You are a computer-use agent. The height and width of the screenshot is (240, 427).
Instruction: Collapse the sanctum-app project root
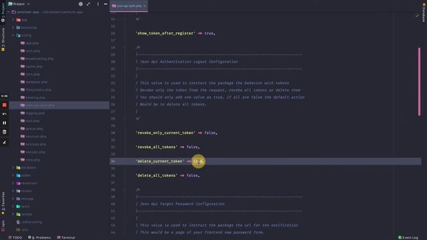(x=9, y=12)
